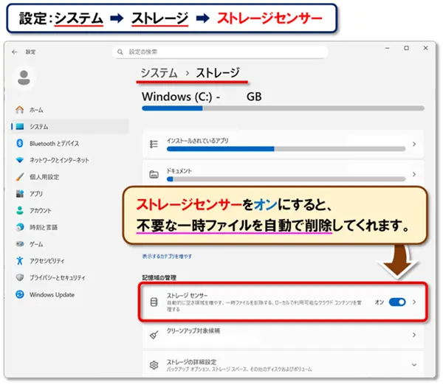Click the システム monitor icon in sidebar
The height and width of the screenshot is (385, 443).
19,126
